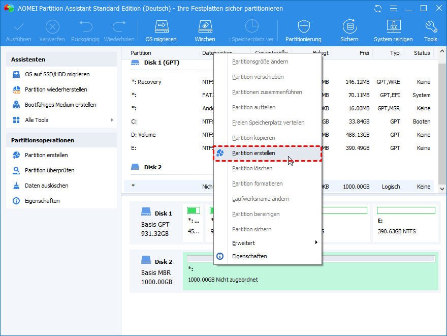
Task: Select the *: Recovery partition row
Action: point(279,82)
